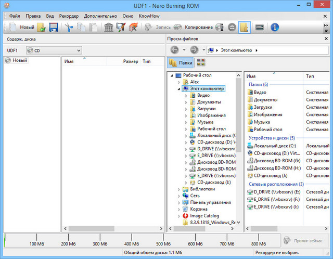Open the CD disc type dropdown
Screen dimensions: 333x259
[x=54, y=50]
